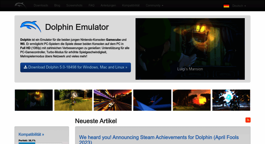Open the Kompatibilität » sidebar link
Screen dimensions: 265x144
coord(31,134)
